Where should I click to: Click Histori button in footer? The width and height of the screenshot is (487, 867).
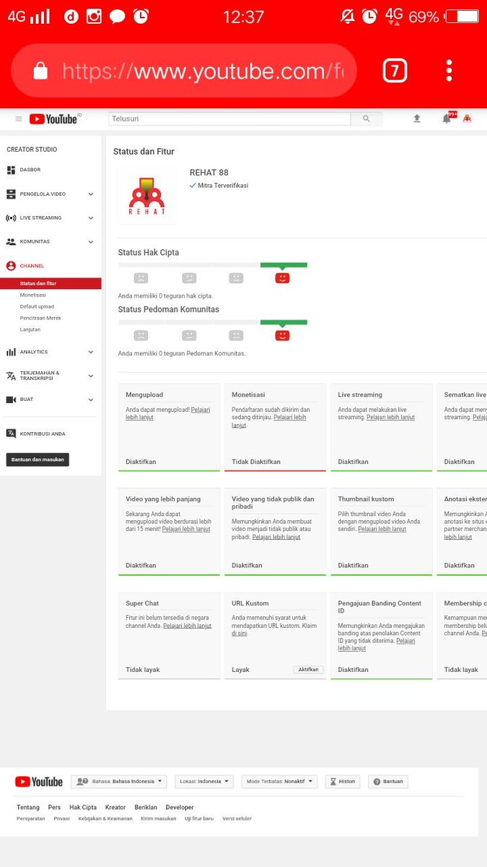pos(342,782)
